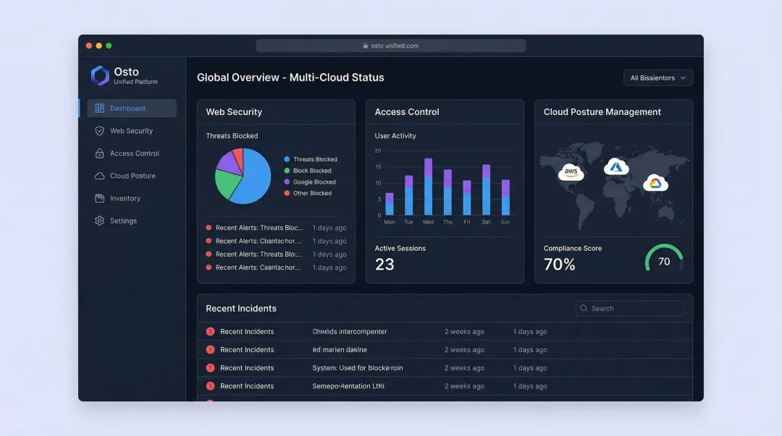Open the Access Control sidebar menu item
Viewport: 782px width, 436px height.
tap(136, 153)
